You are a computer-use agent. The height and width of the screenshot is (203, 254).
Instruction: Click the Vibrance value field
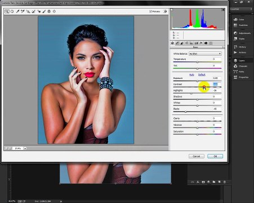pyautogui.click(x=217, y=125)
